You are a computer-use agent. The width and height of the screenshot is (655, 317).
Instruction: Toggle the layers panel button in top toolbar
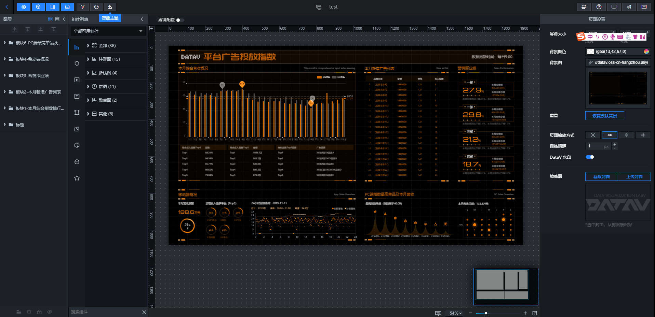pos(24,7)
